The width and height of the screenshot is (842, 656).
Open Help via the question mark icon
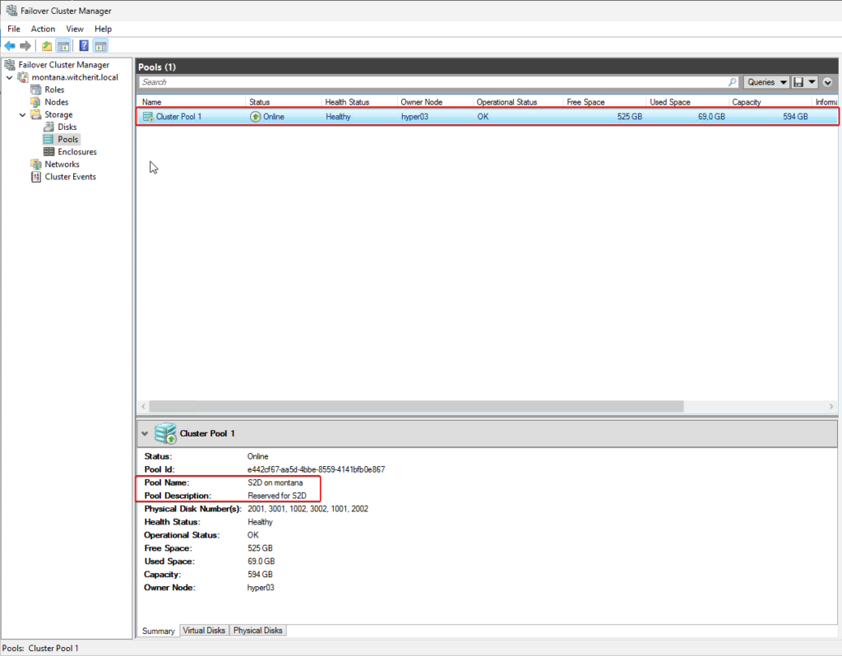(84, 46)
